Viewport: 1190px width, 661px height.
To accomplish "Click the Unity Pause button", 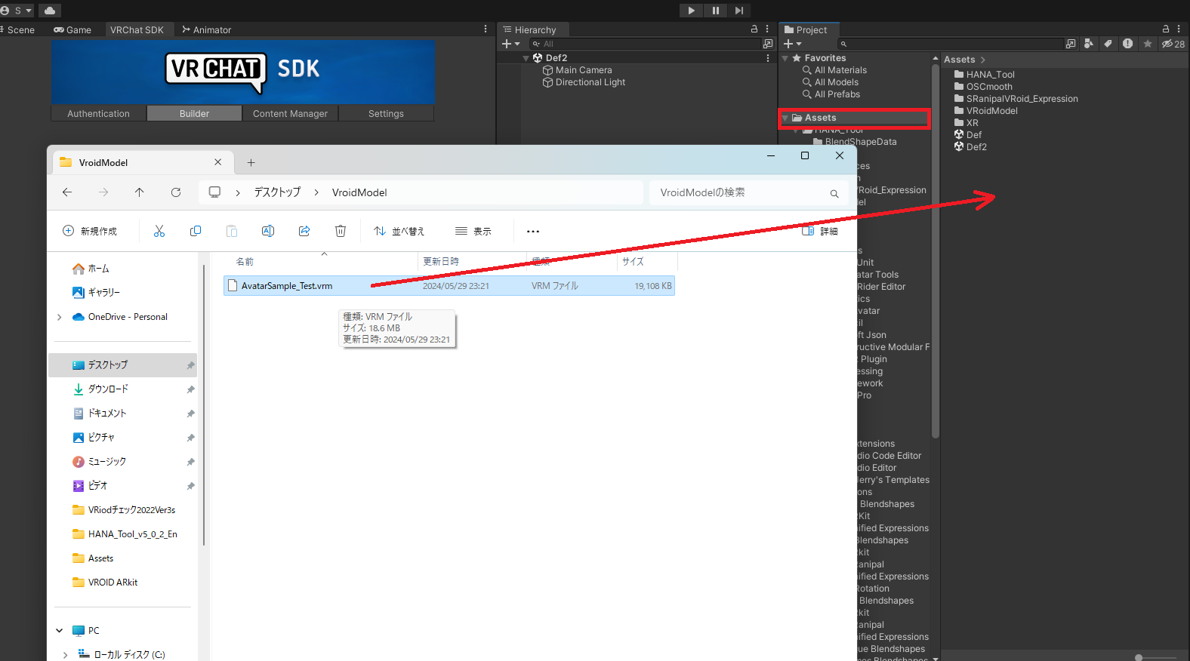I will pos(715,11).
